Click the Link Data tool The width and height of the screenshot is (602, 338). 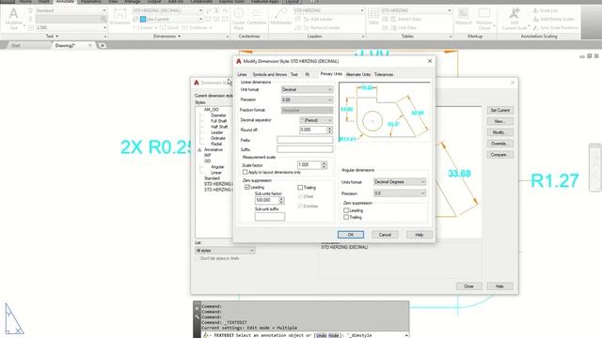point(404,27)
